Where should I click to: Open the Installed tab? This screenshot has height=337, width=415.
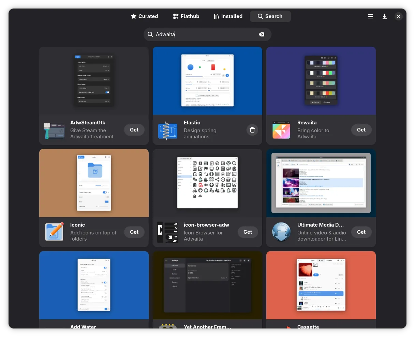[228, 16]
